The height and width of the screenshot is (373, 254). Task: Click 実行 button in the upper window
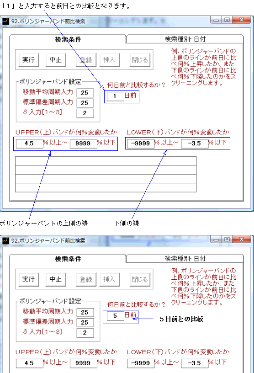click(x=29, y=60)
